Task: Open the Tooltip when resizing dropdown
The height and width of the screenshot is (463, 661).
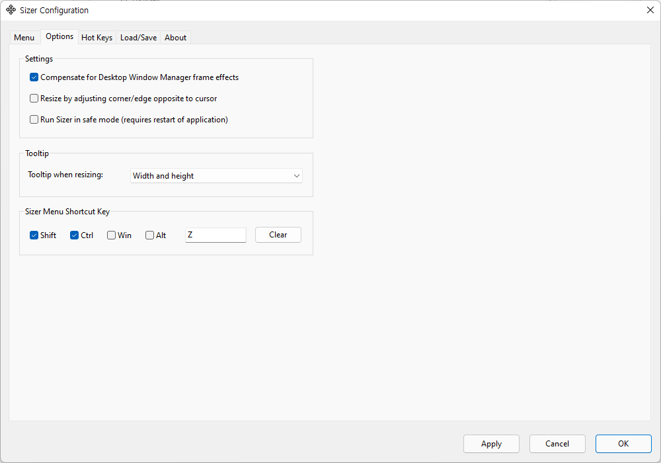Action: tap(216, 176)
